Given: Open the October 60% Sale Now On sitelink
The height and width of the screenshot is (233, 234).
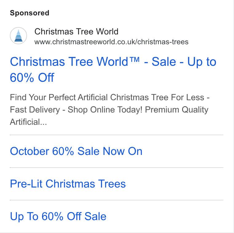Looking at the screenshot, I should [x=76, y=151].
